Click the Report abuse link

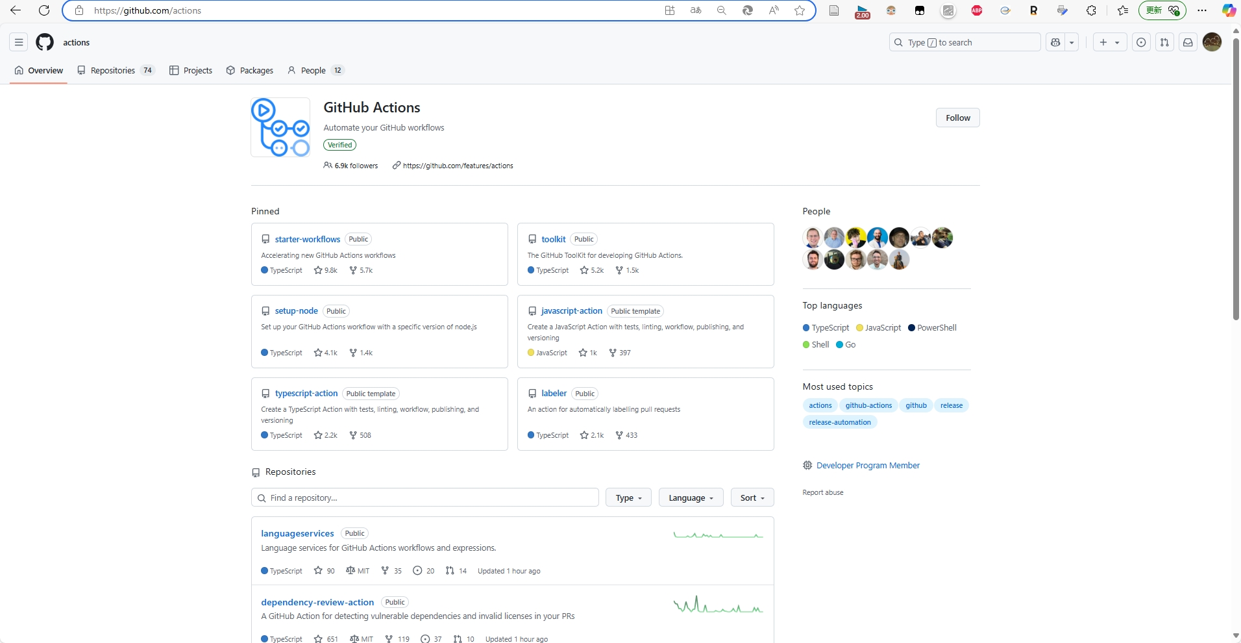tap(823, 492)
